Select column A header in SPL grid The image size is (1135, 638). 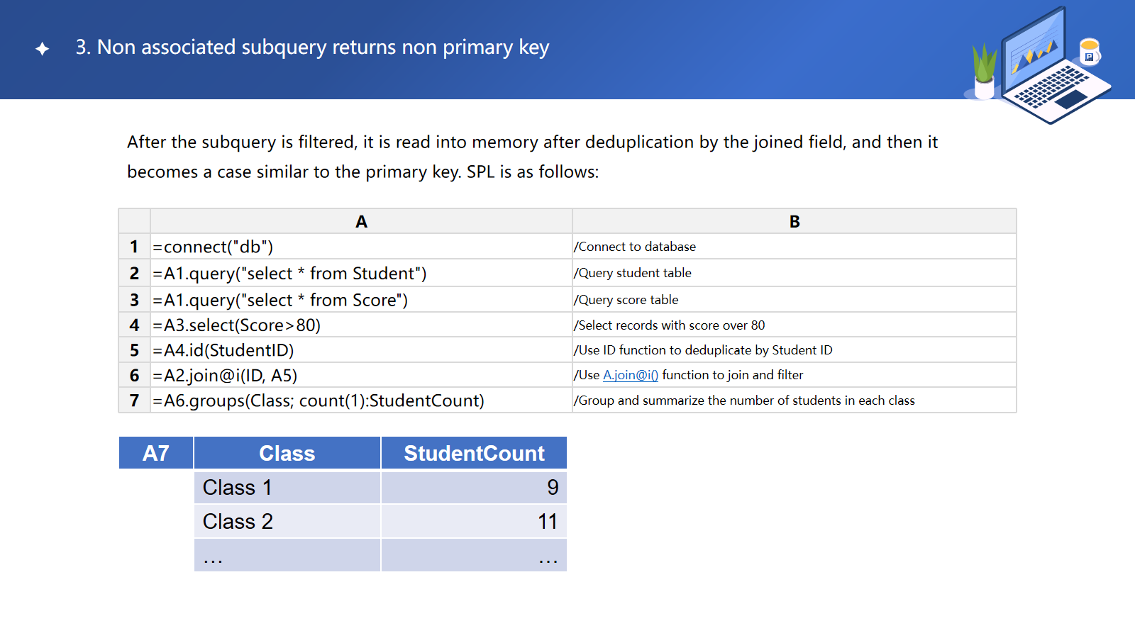[361, 222]
